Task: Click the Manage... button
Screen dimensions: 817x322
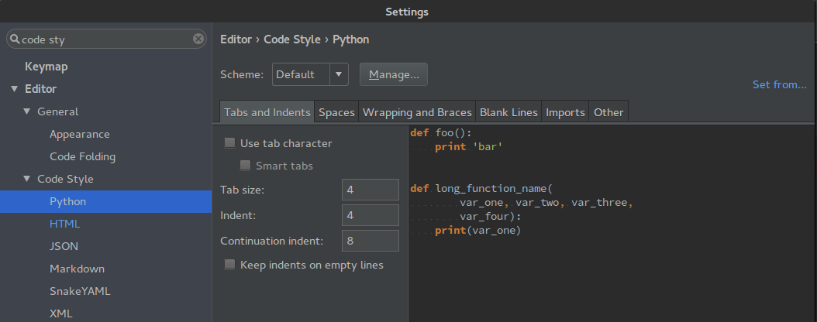Action: coord(394,74)
